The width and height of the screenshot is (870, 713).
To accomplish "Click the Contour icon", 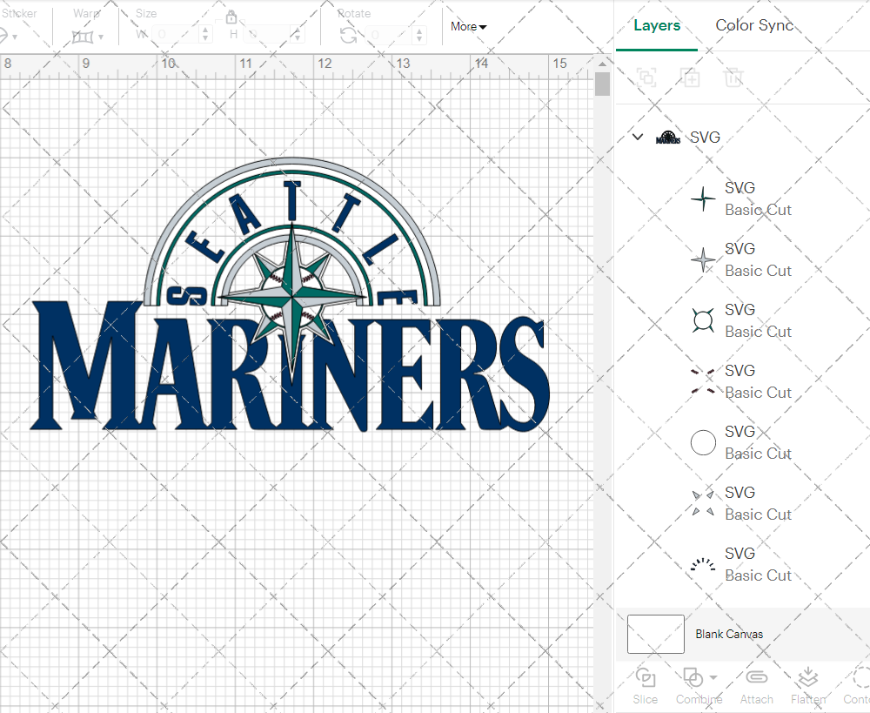I will point(860,677).
